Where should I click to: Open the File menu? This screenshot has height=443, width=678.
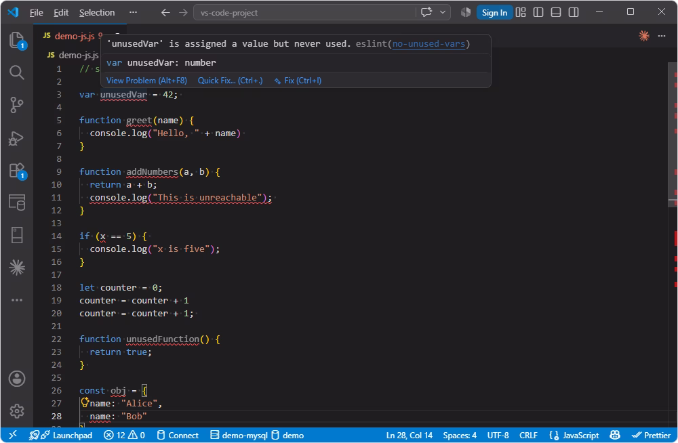pos(37,13)
